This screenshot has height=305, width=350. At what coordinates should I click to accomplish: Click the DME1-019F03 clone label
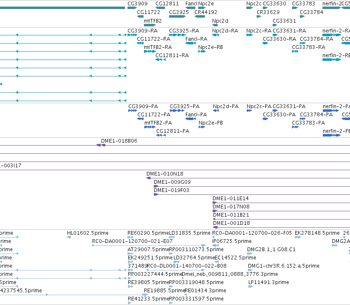172,190
